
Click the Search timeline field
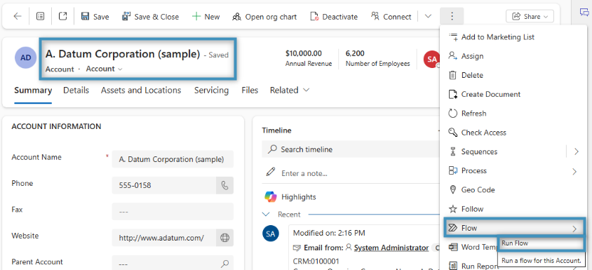[351, 149]
